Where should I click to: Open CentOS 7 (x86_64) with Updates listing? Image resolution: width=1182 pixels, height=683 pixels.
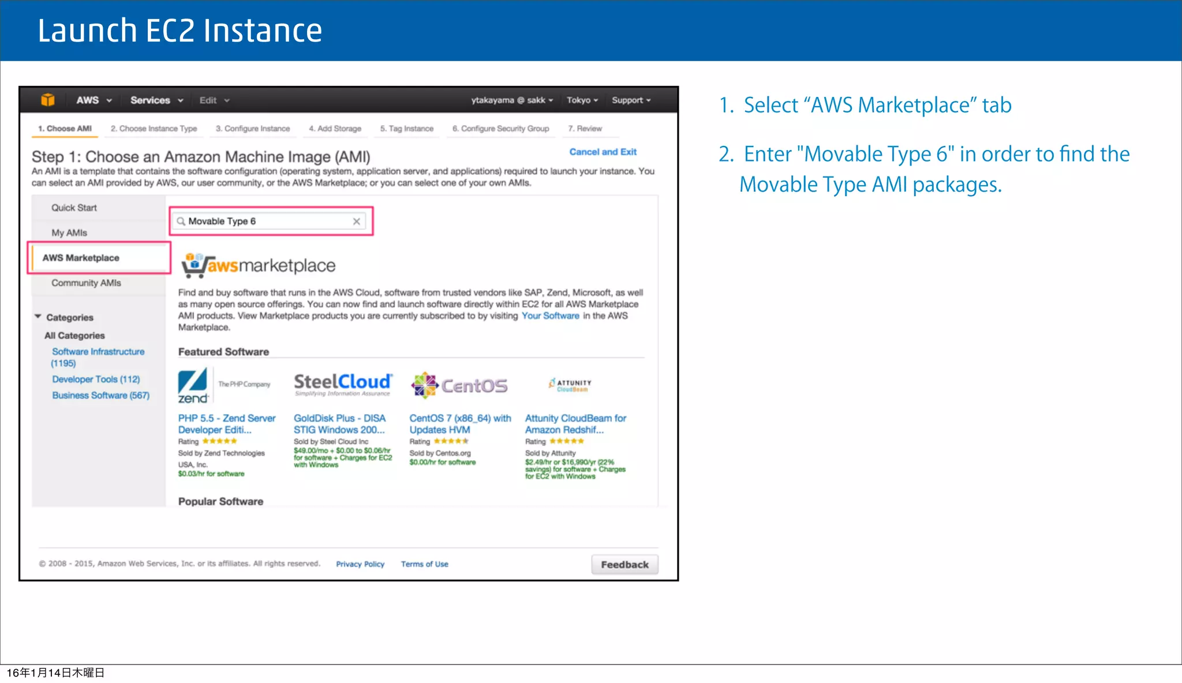[x=460, y=424]
